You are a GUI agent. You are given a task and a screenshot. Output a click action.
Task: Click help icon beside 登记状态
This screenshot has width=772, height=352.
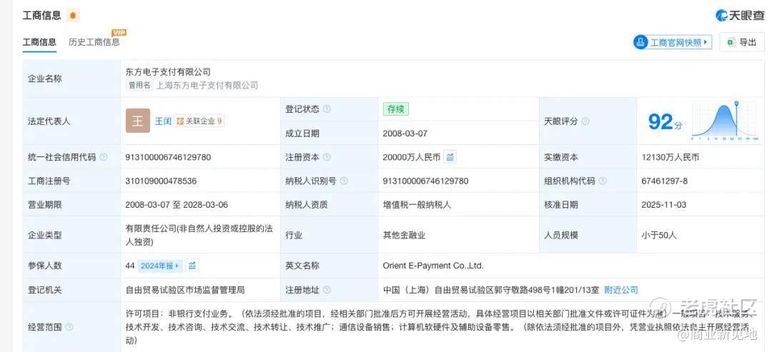tap(327, 109)
